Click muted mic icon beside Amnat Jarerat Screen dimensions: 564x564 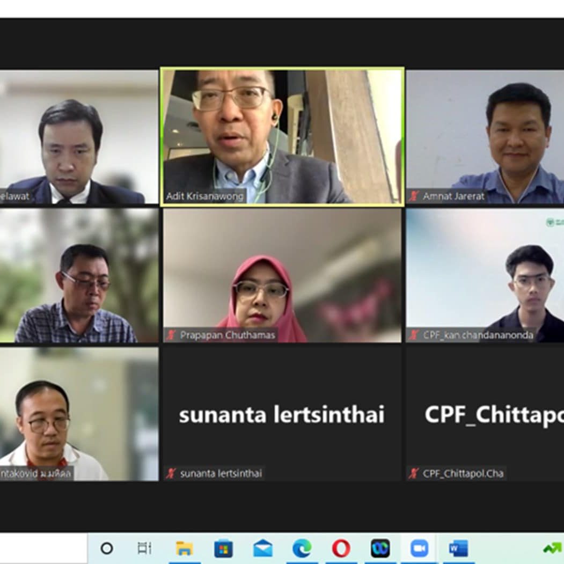click(414, 196)
